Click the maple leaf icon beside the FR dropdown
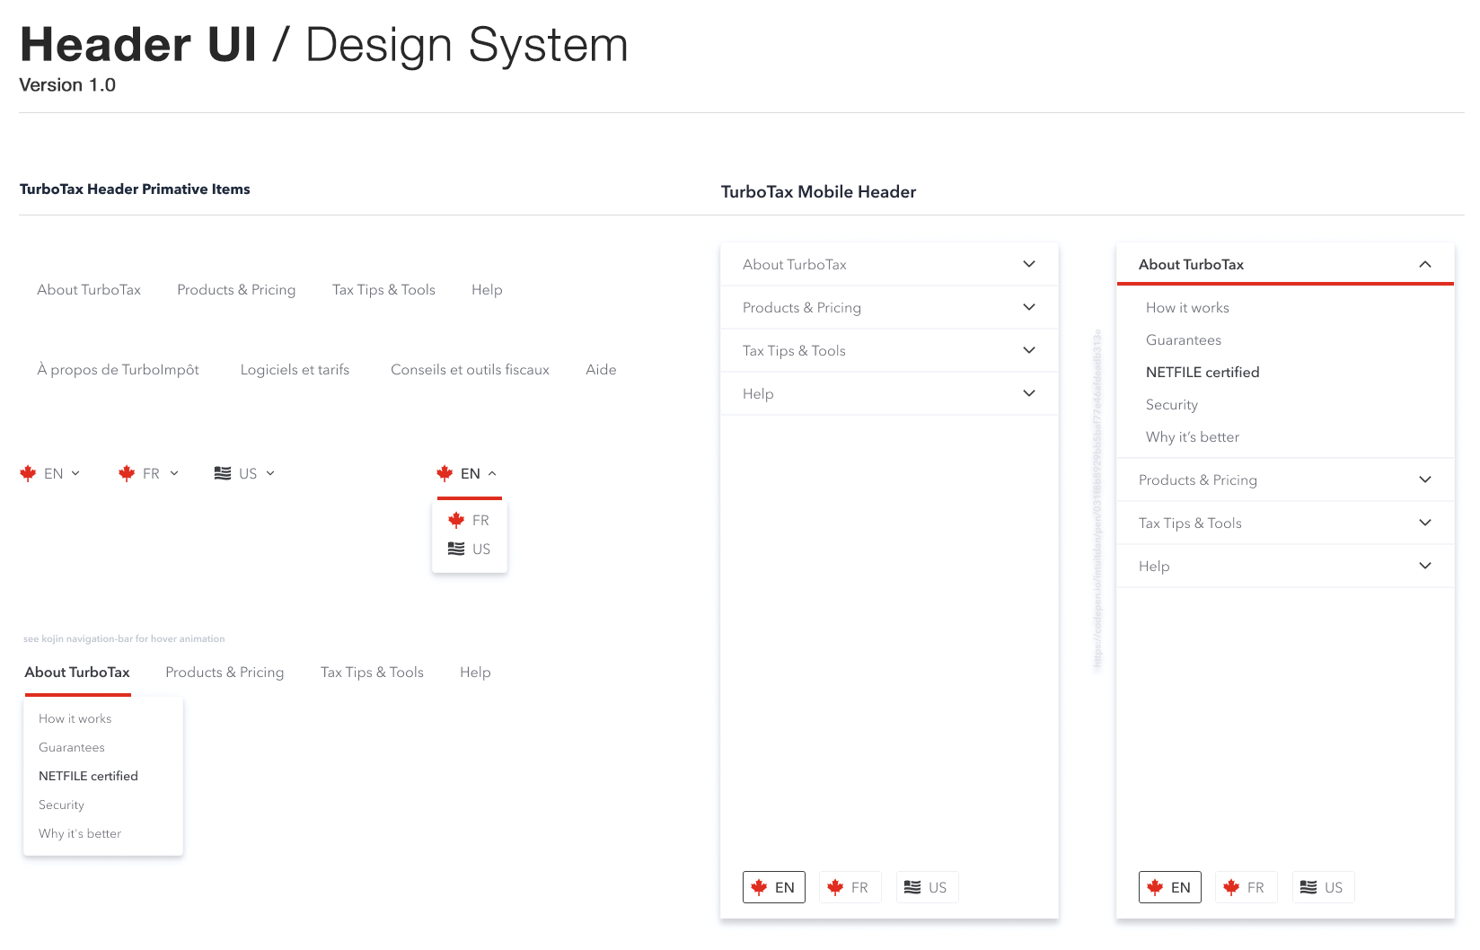 [x=127, y=473]
